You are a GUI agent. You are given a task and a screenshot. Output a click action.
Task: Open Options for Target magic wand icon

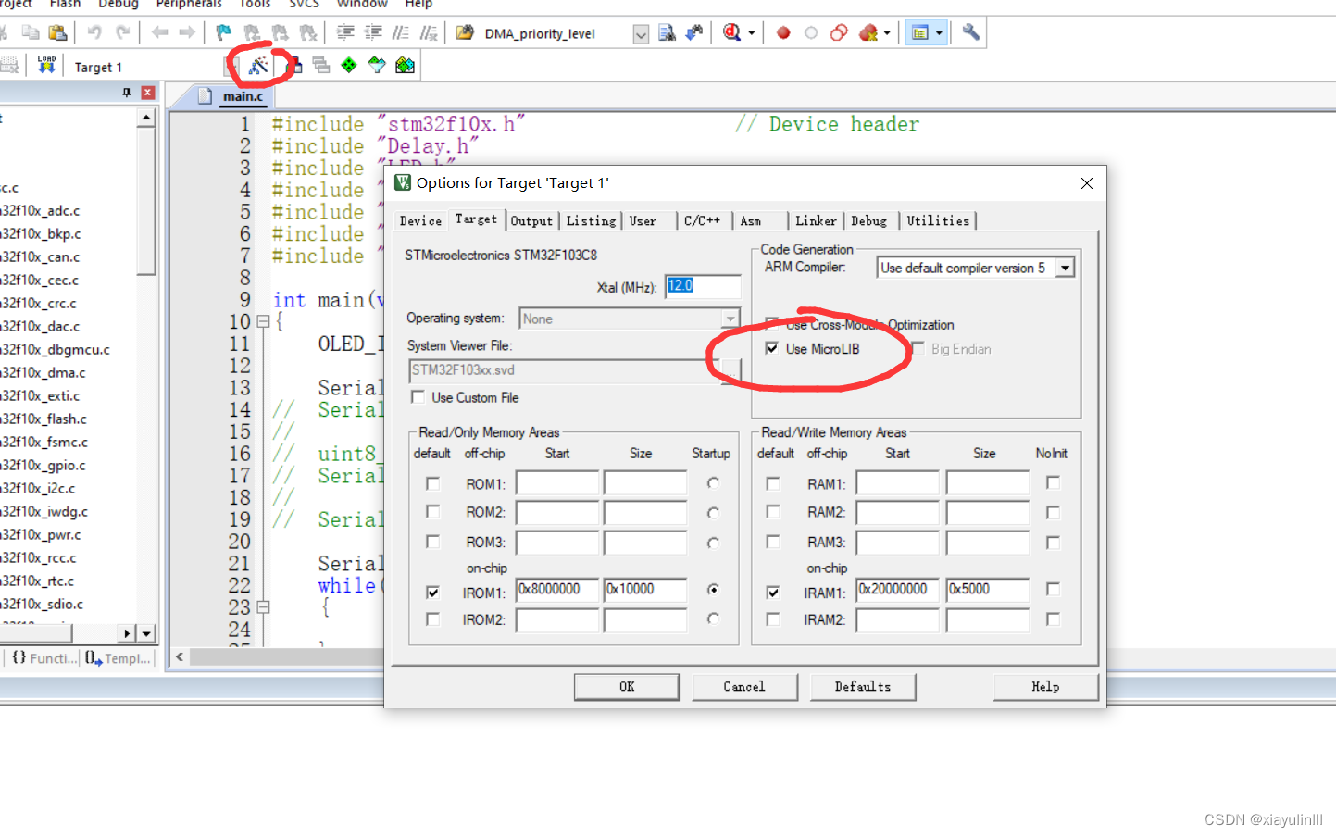tap(258, 65)
